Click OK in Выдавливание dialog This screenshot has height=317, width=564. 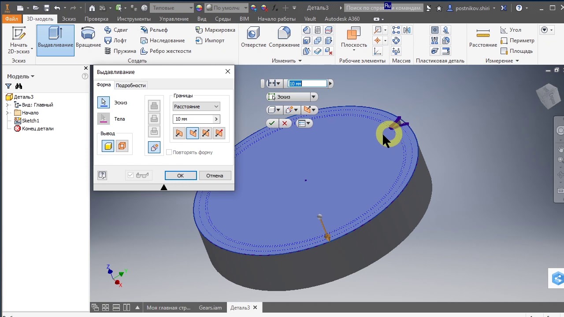[181, 175]
